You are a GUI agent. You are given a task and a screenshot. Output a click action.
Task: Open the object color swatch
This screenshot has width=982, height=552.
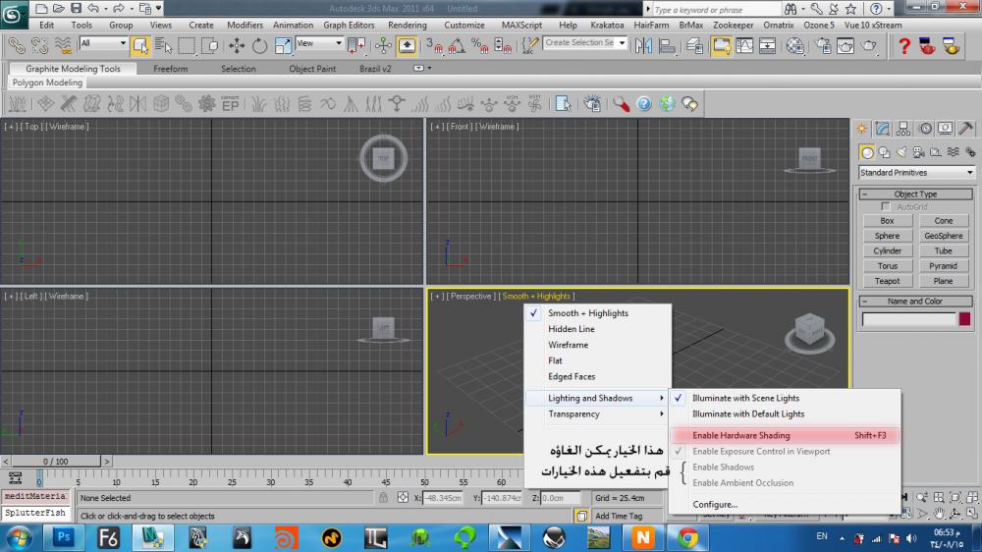point(964,319)
